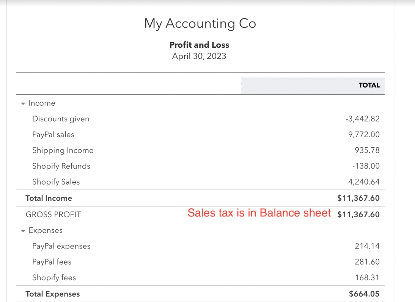Select the Shopify Sales account name

point(56,182)
